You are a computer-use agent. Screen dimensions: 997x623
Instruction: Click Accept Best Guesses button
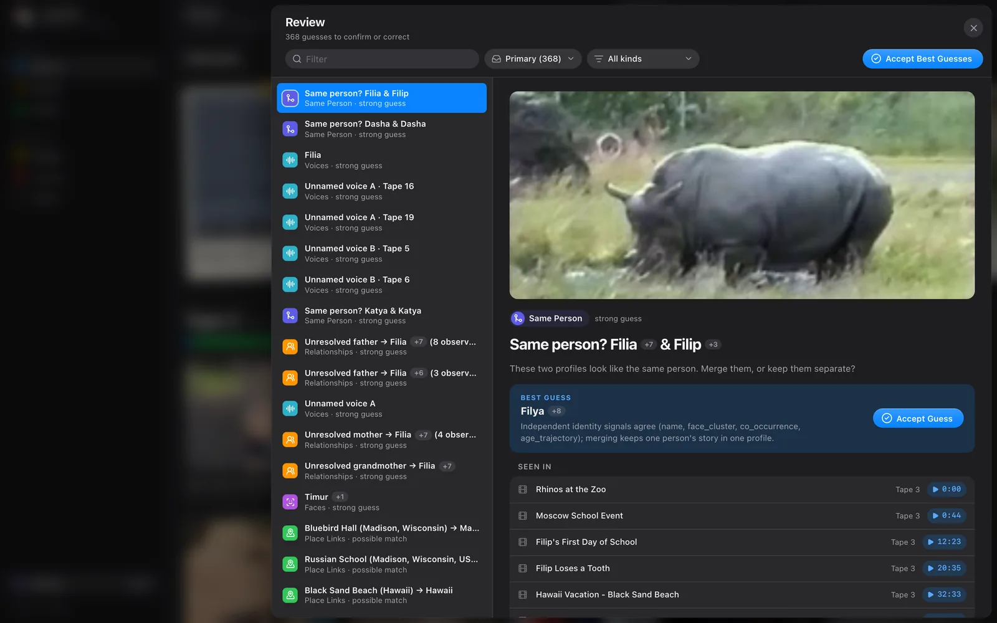[922, 59]
